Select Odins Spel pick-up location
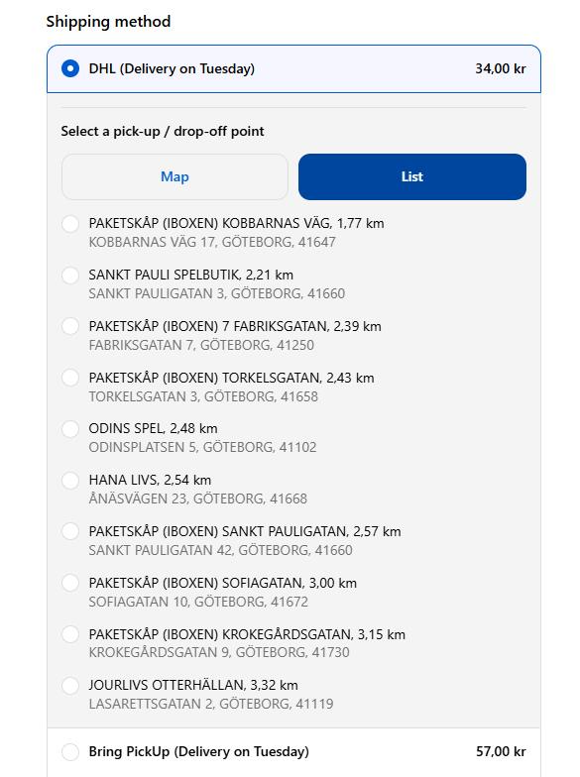The image size is (580, 777). point(70,428)
